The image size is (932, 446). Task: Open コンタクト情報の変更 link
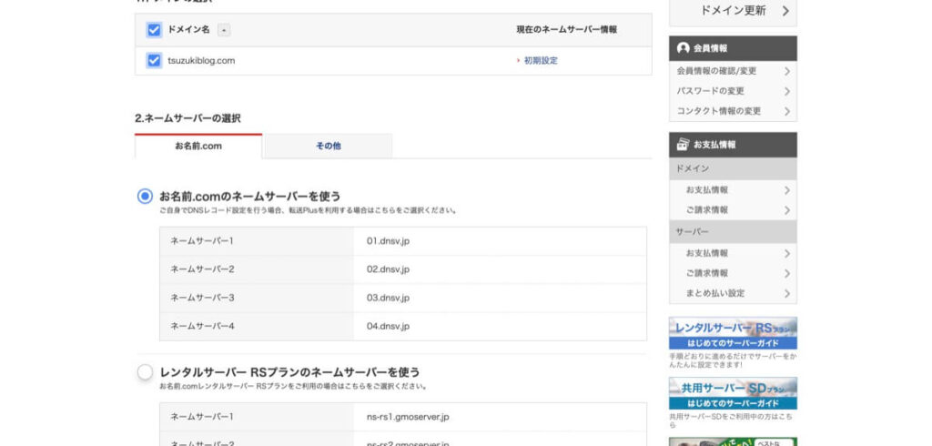pyautogui.click(x=719, y=111)
